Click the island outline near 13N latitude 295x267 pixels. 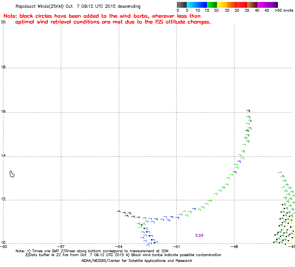pos(12,174)
